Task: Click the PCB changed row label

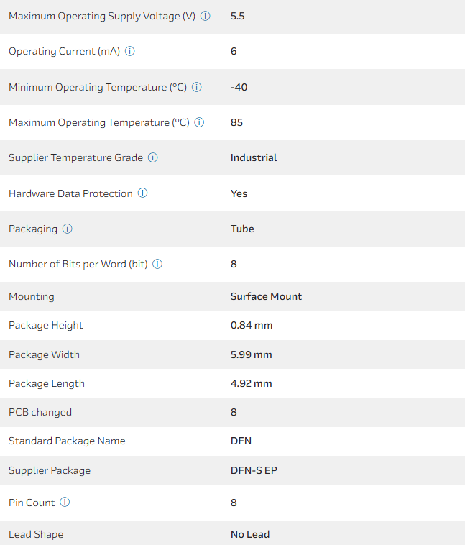Action: (40, 412)
